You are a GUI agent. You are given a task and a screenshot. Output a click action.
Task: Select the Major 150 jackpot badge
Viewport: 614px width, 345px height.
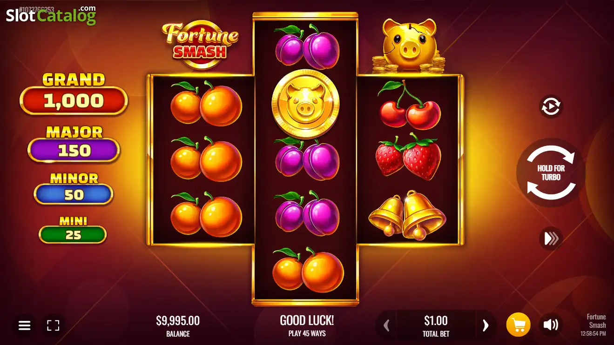[74, 144]
